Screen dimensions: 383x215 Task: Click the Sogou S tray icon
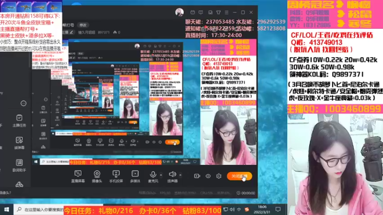[x=247, y=209]
